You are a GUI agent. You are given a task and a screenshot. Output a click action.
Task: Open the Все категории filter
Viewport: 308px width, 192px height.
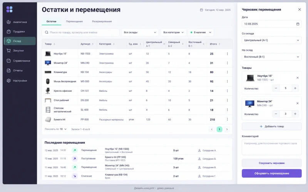(x=174, y=32)
